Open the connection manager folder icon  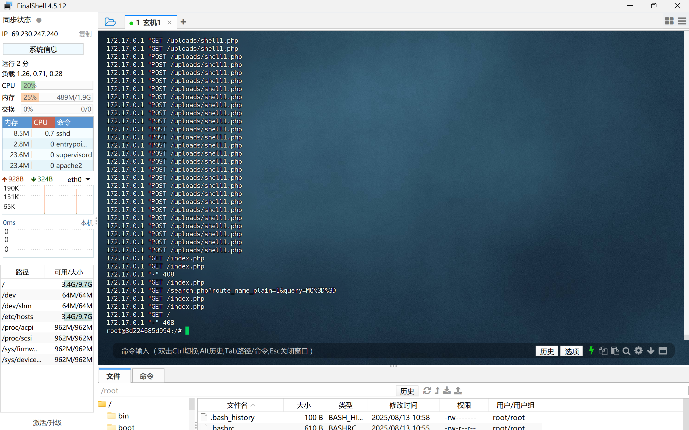pyautogui.click(x=110, y=22)
